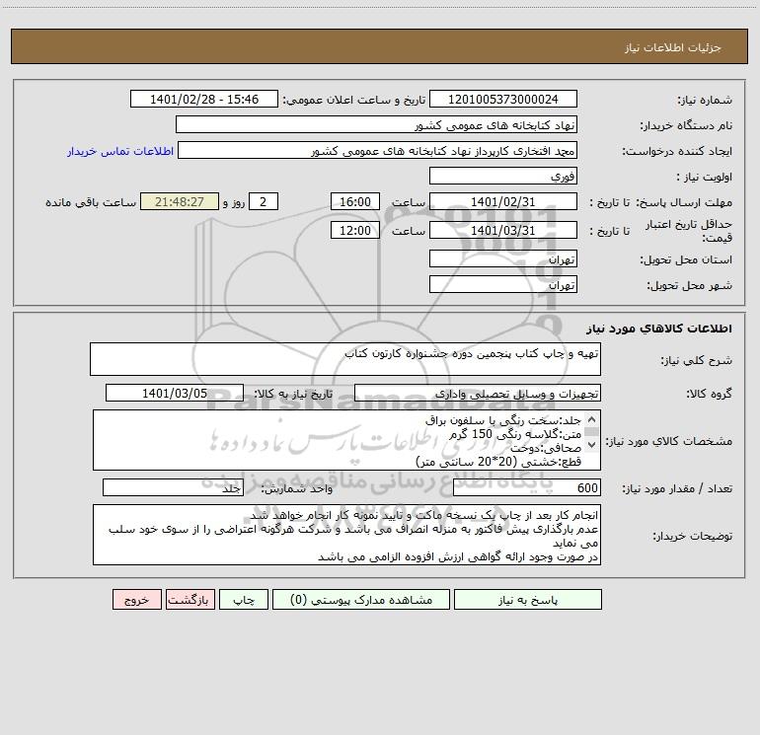The image size is (760, 735).
Task: Click the گروه کالا label
Action: [709, 394]
